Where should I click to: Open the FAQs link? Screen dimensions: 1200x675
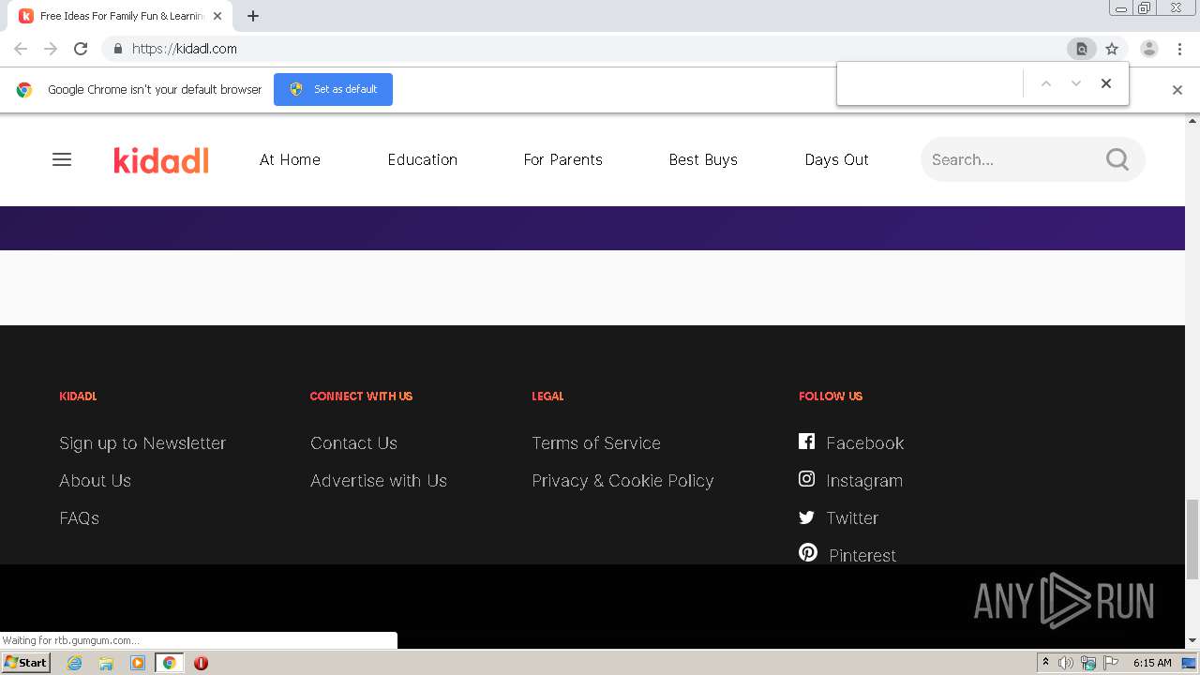(79, 517)
